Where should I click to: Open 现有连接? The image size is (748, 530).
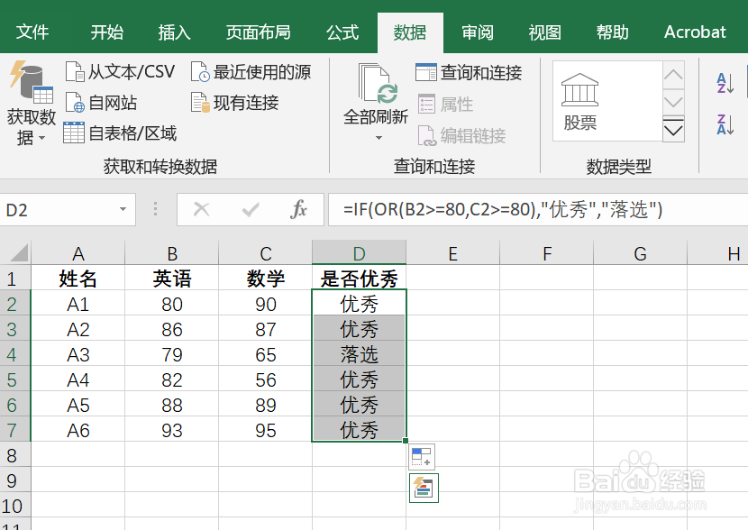tap(234, 103)
